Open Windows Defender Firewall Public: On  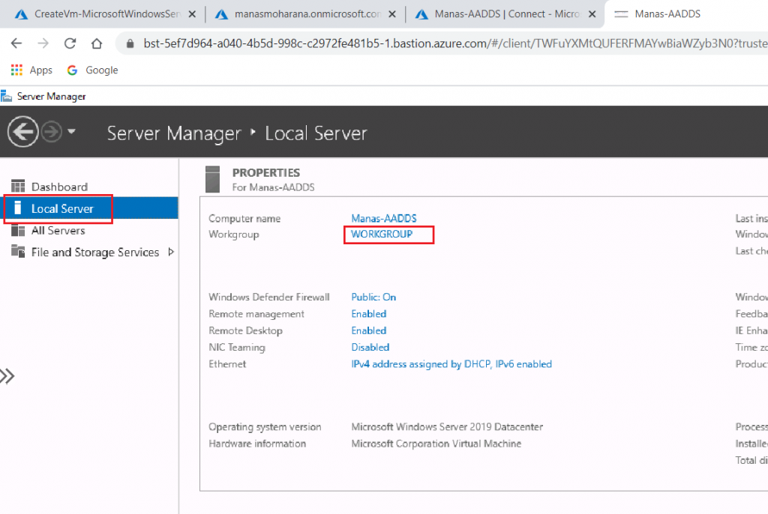point(373,297)
